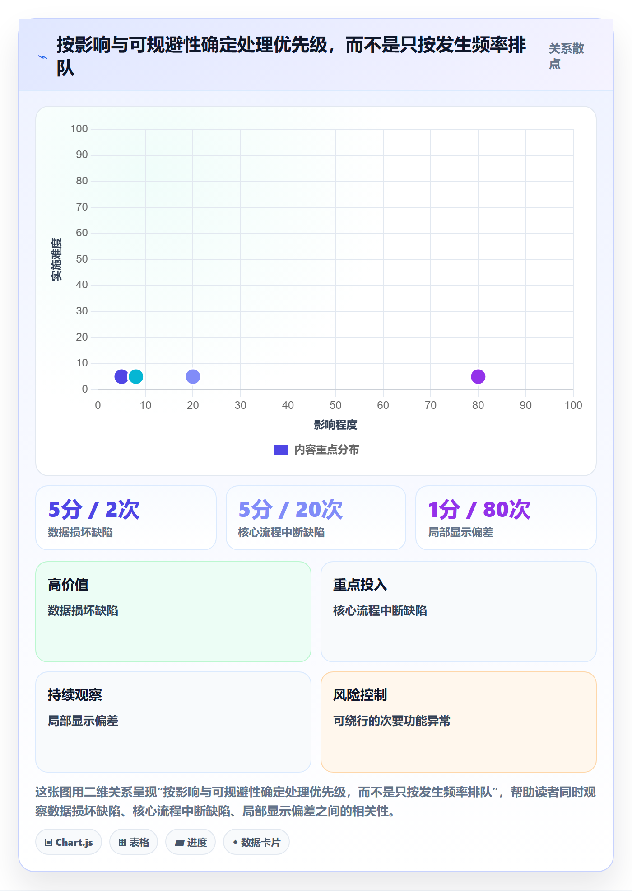Click the description paragraph starting 这张图用二维关系
The height and width of the screenshot is (891, 632).
pos(316,802)
